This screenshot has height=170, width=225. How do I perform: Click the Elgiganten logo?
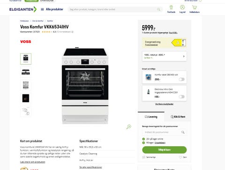click(x=23, y=9)
